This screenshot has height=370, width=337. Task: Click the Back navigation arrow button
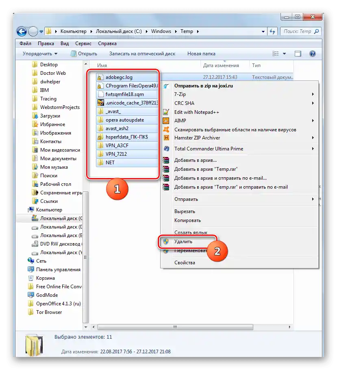coord(22,31)
